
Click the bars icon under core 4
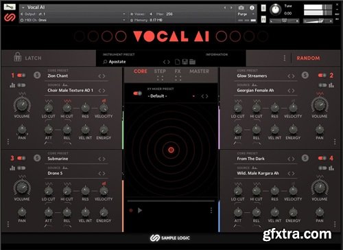coord(331,168)
